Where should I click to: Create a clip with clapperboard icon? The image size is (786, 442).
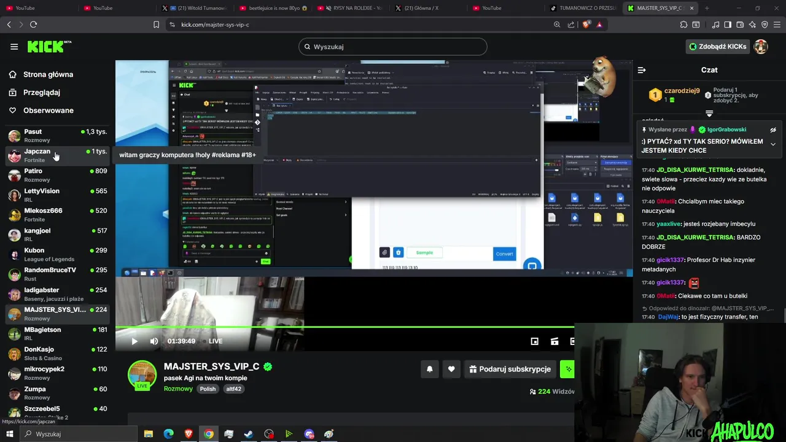(554, 341)
